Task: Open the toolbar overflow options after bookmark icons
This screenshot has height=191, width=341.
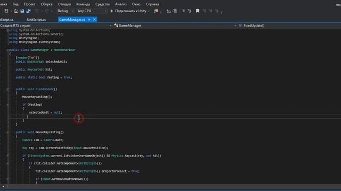Action: click(222, 13)
